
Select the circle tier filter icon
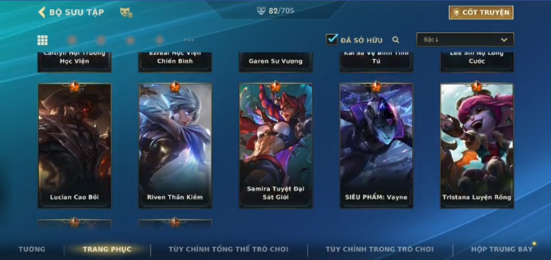click(x=72, y=40)
